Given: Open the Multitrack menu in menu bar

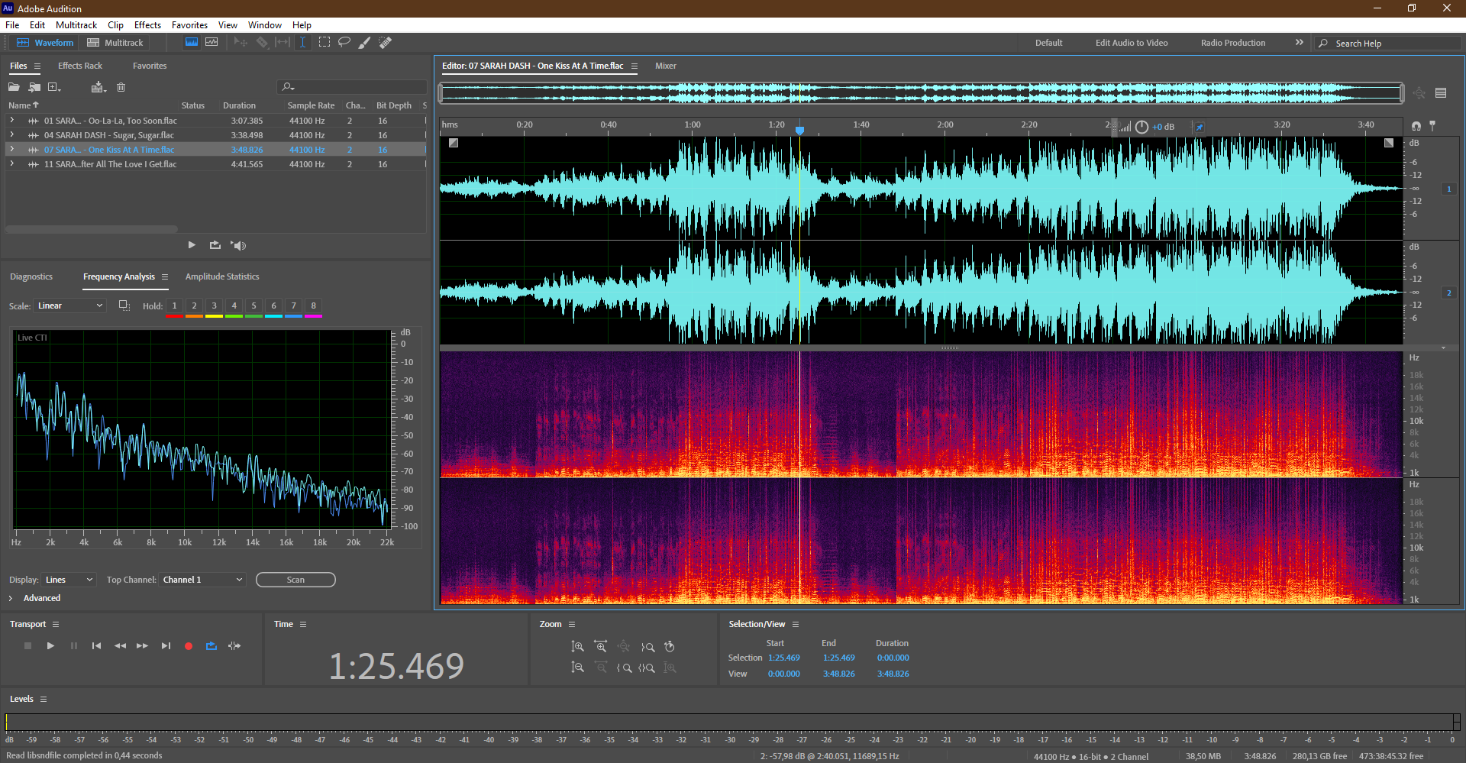Looking at the screenshot, I should tap(76, 25).
